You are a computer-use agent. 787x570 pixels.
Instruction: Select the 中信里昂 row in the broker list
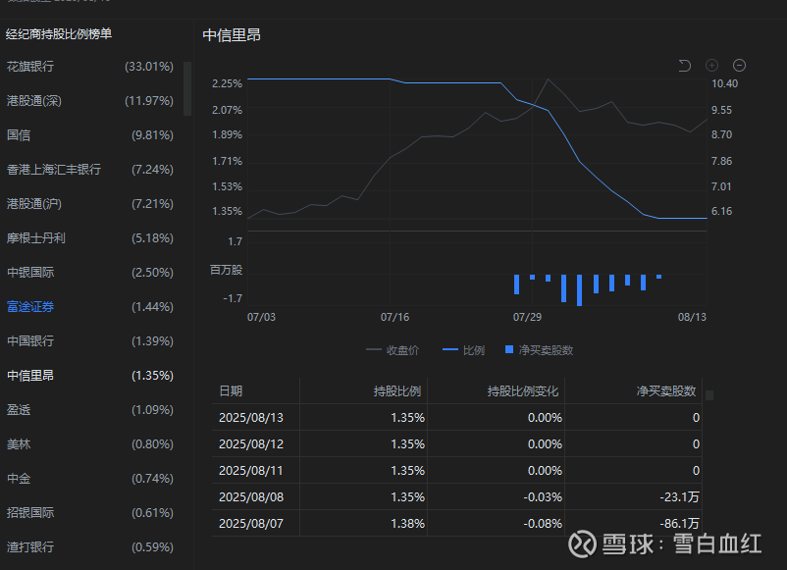[90, 376]
